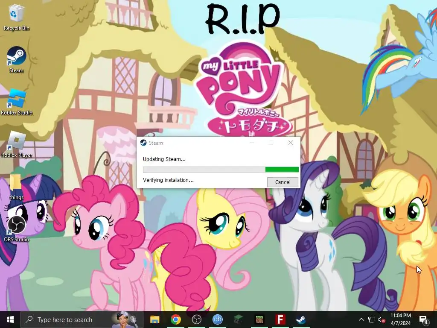Open the notification center with 4 alerts
Viewport: 437px width, 328px height.
pos(424,319)
